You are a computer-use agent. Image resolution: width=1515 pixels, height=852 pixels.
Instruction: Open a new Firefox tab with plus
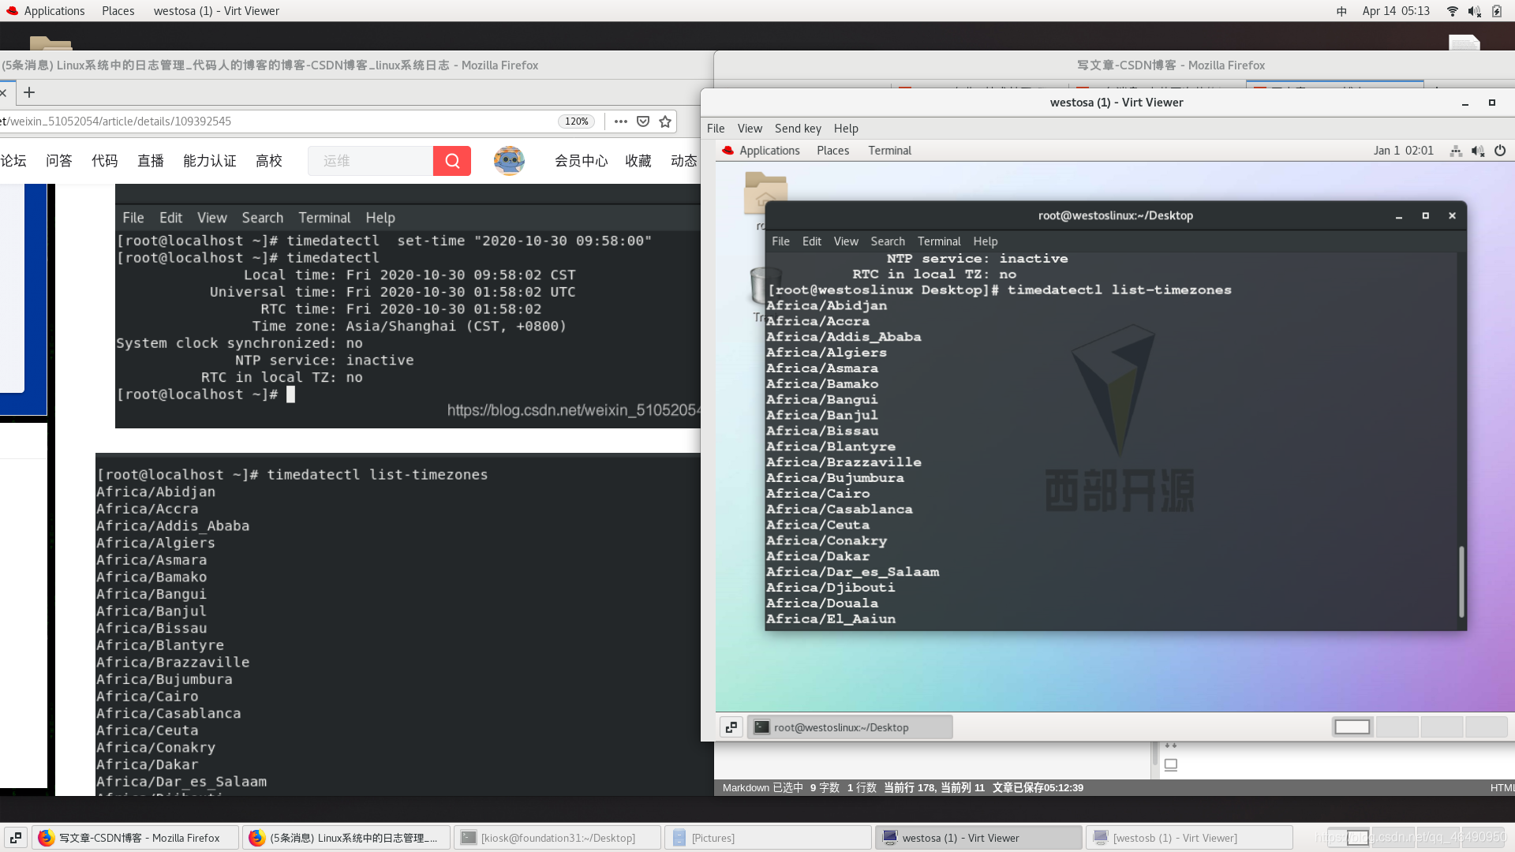pos(29,93)
